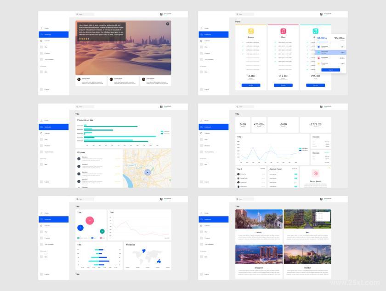
Task: Enable switched-off third toggle in Control Panel
Action: pyautogui.click(x=295, y=183)
